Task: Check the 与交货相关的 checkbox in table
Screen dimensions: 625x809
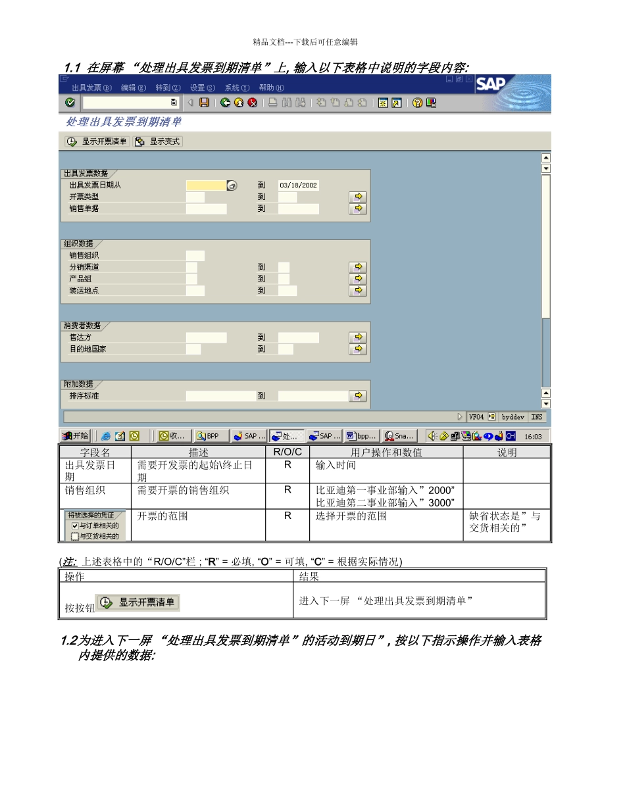Action: 74,536
